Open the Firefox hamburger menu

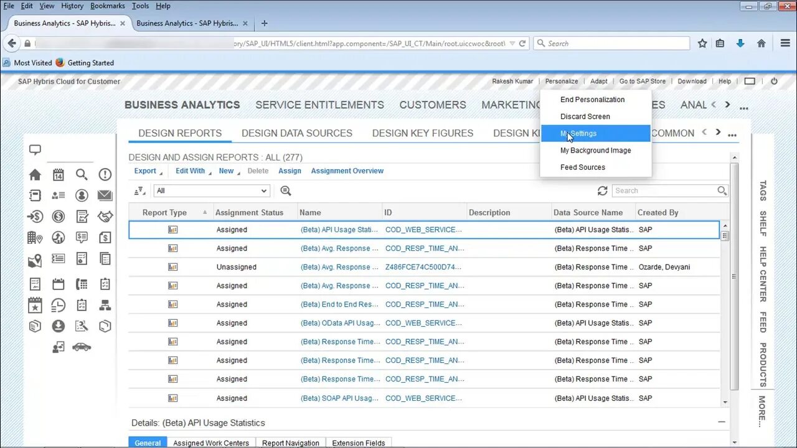(785, 44)
